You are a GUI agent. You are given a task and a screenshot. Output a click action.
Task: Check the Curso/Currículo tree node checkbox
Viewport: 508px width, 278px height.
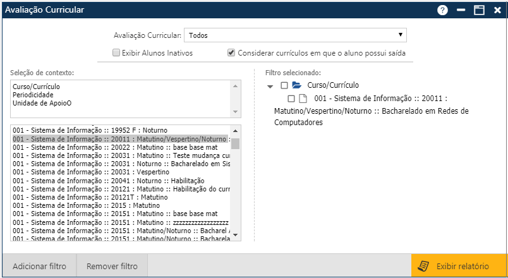coord(284,85)
